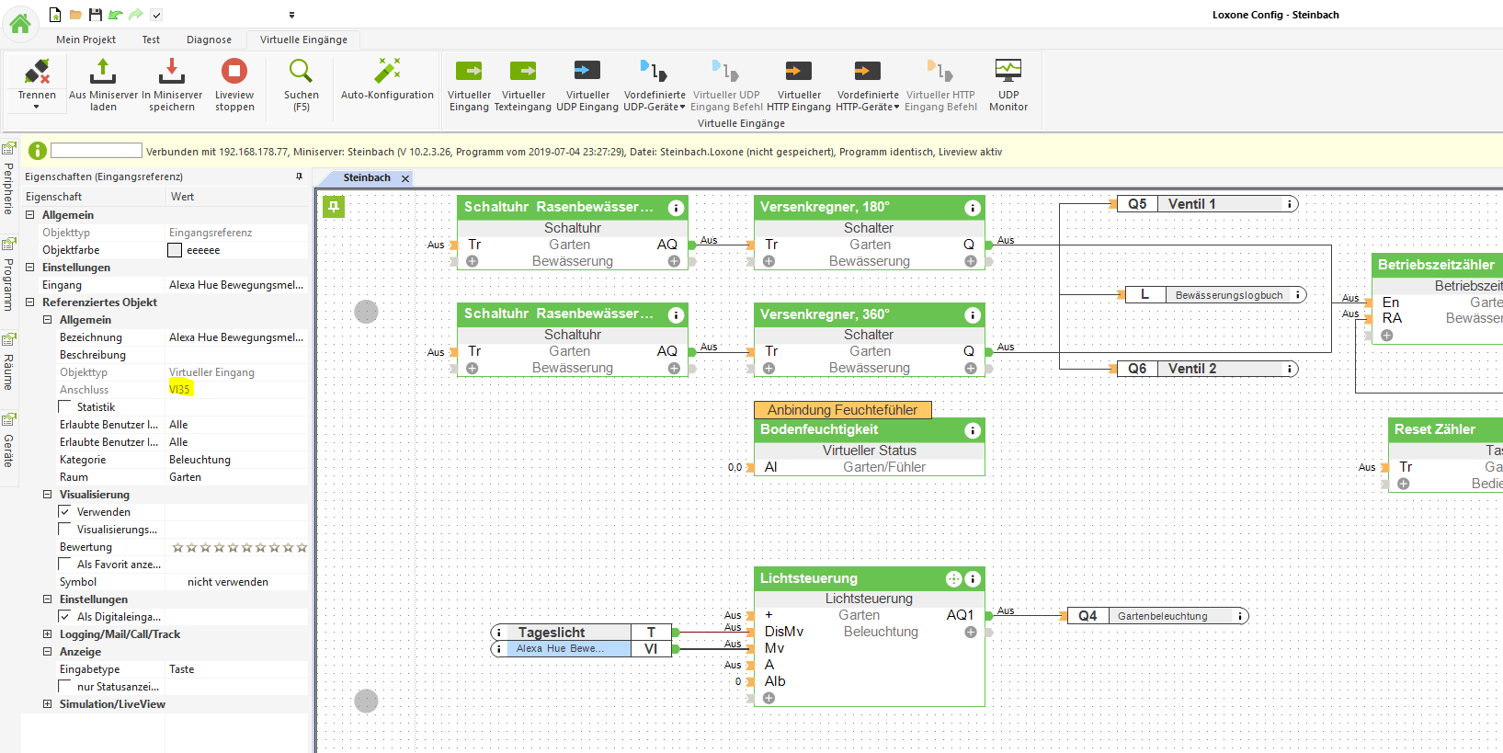Toggle the Als Digitaleingang checkbox
The image size is (1503, 753).
click(65, 617)
